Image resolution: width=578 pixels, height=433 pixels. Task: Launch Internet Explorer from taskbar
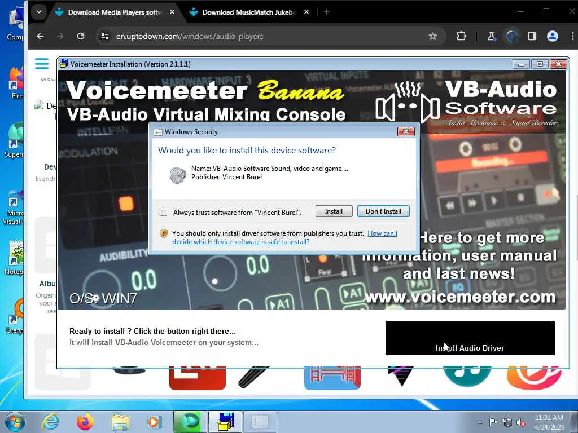50,422
